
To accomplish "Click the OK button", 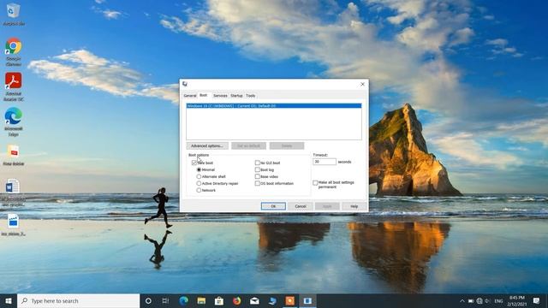I will tap(273, 206).
